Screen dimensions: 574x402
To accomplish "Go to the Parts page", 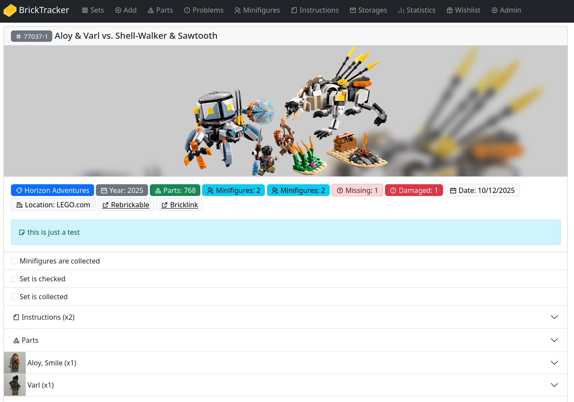I will tap(160, 10).
